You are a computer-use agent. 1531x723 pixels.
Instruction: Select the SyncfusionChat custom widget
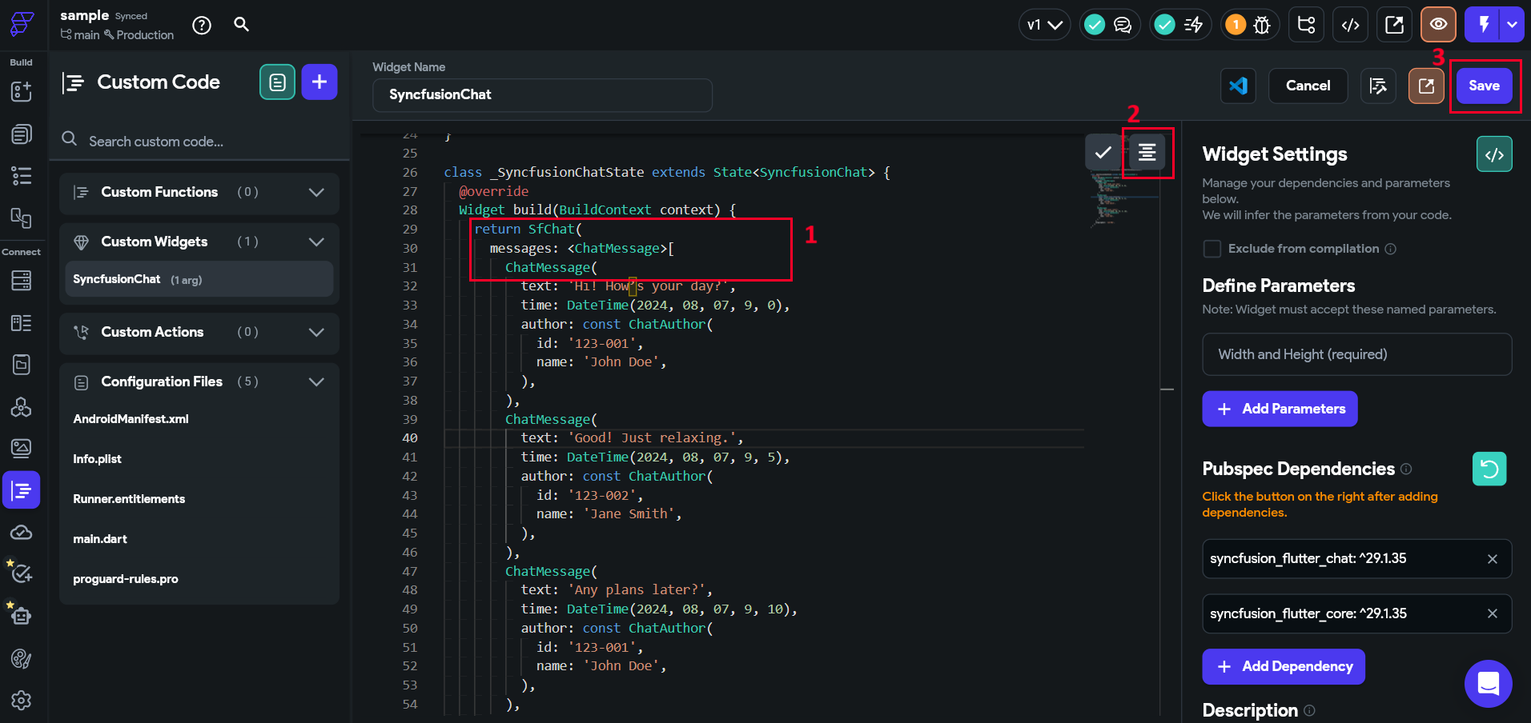click(117, 279)
